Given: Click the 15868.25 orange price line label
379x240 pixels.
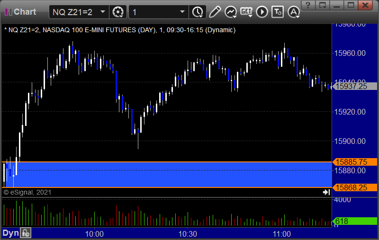Looking at the screenshot, I should (x=354, y=187).
